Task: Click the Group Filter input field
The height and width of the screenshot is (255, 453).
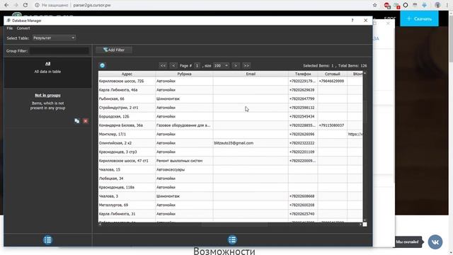Action: [59, 51]
